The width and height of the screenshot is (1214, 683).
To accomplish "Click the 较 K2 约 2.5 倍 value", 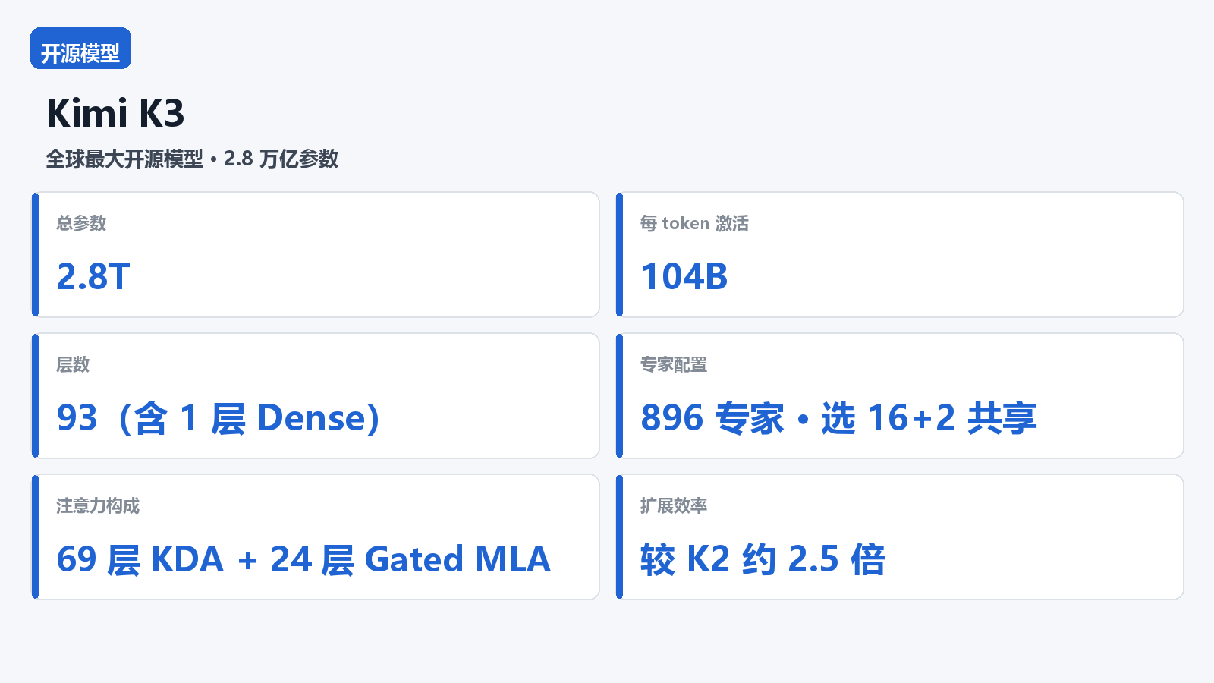I will [x=763, y=559].
